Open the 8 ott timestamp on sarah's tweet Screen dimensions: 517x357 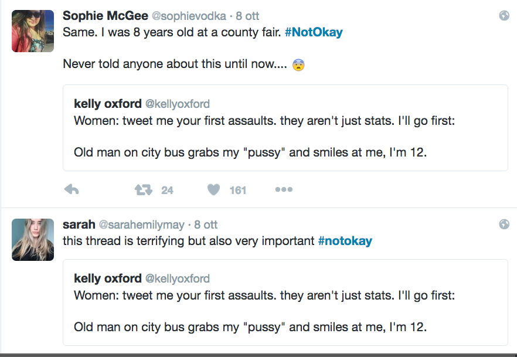click(206, 225)
